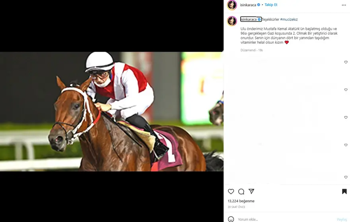Click the racehorse post photo

coord(112,112)
